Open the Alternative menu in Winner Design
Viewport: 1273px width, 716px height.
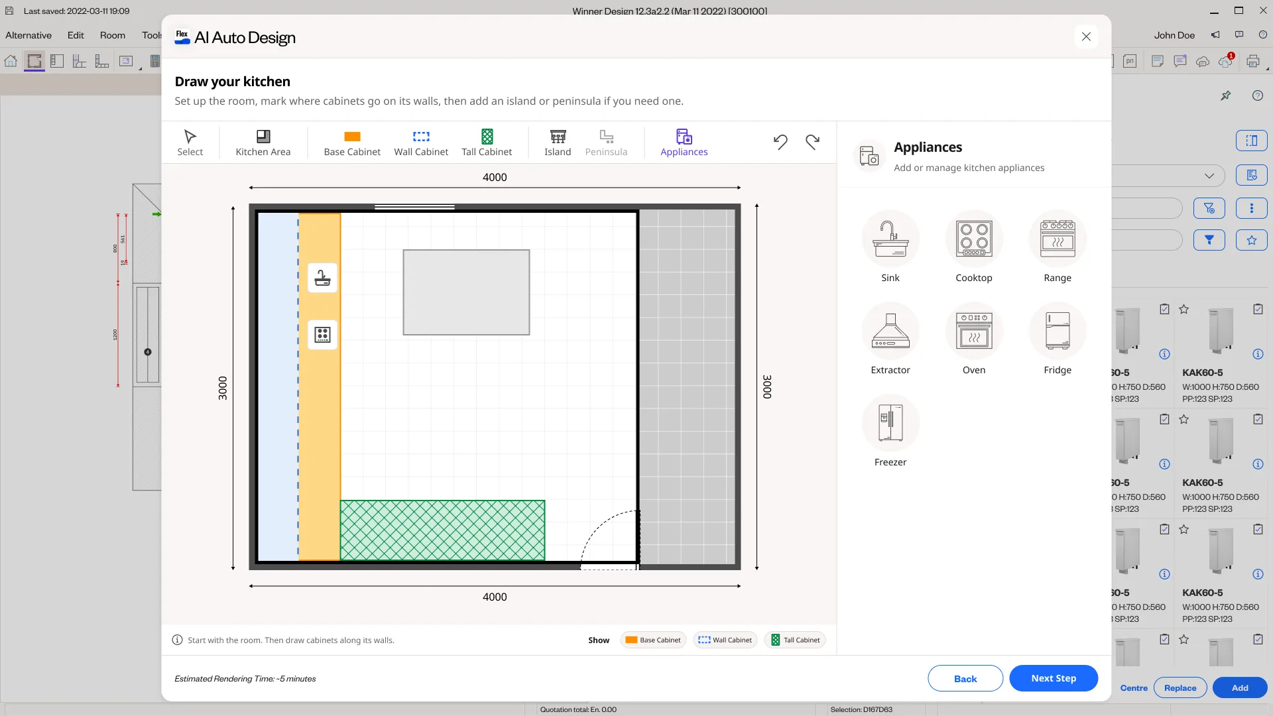click(x=29, y=35)
